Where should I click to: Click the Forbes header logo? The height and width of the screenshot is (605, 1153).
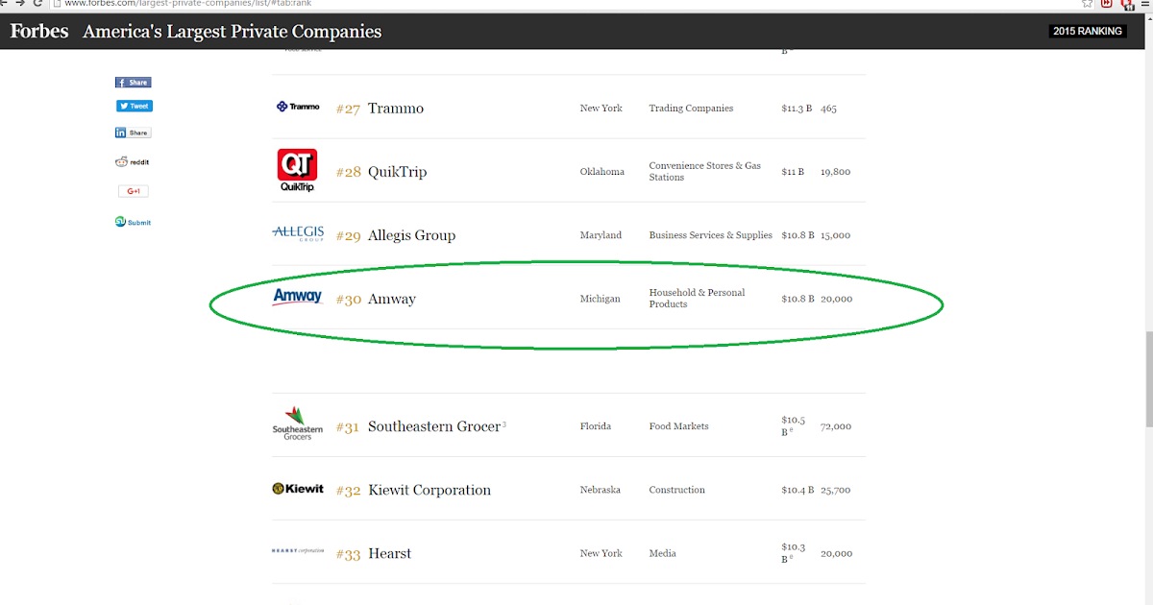pyautogui.click(x=38, y=31)
